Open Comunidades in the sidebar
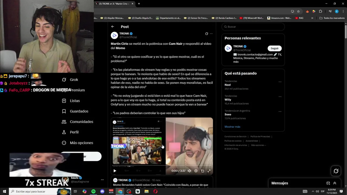The height and width of the screenshot is (195, 347). pos(78,122)
